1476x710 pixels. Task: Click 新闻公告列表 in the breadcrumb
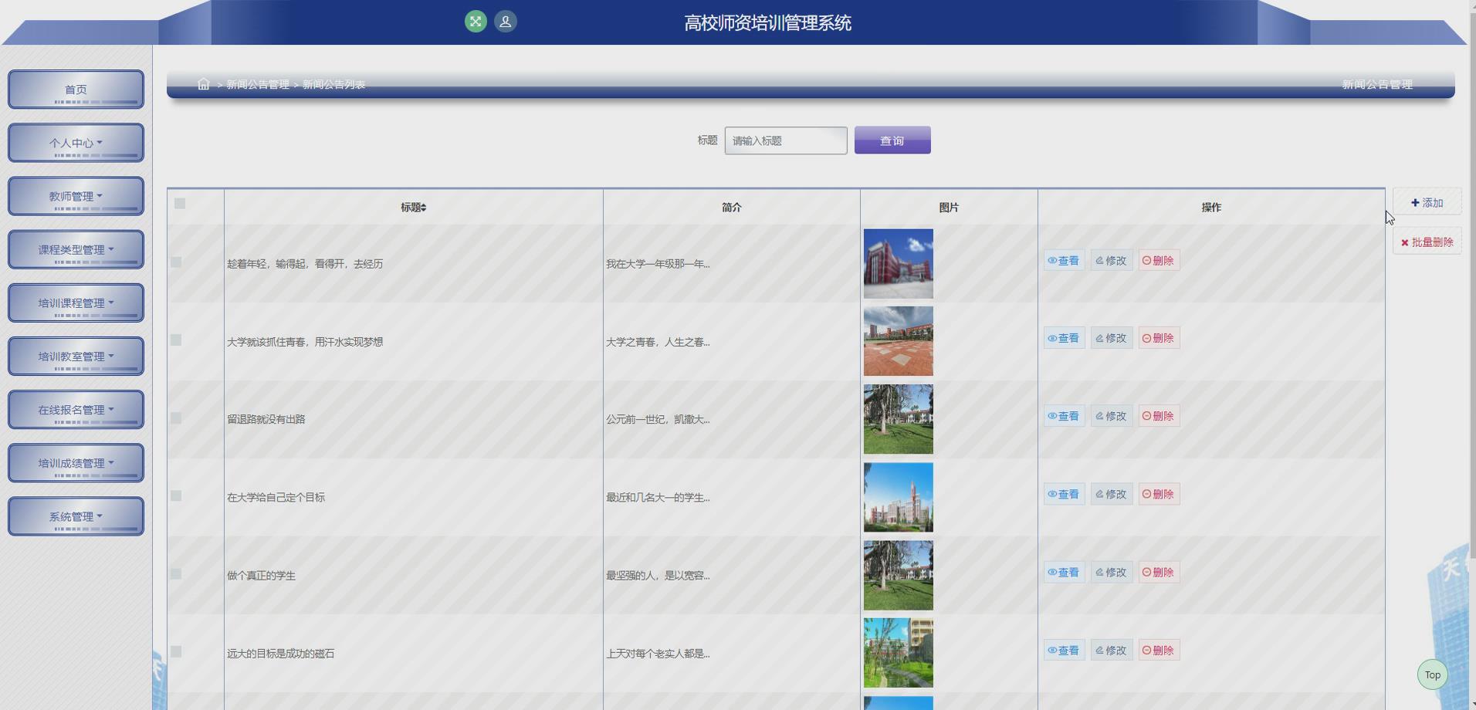click(x=333, y=85)
